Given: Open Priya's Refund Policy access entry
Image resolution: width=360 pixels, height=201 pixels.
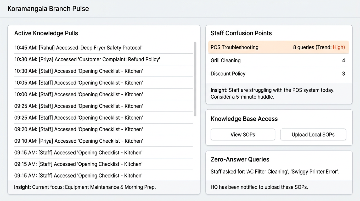Looking at the screenshot, I should click(87, 59).
